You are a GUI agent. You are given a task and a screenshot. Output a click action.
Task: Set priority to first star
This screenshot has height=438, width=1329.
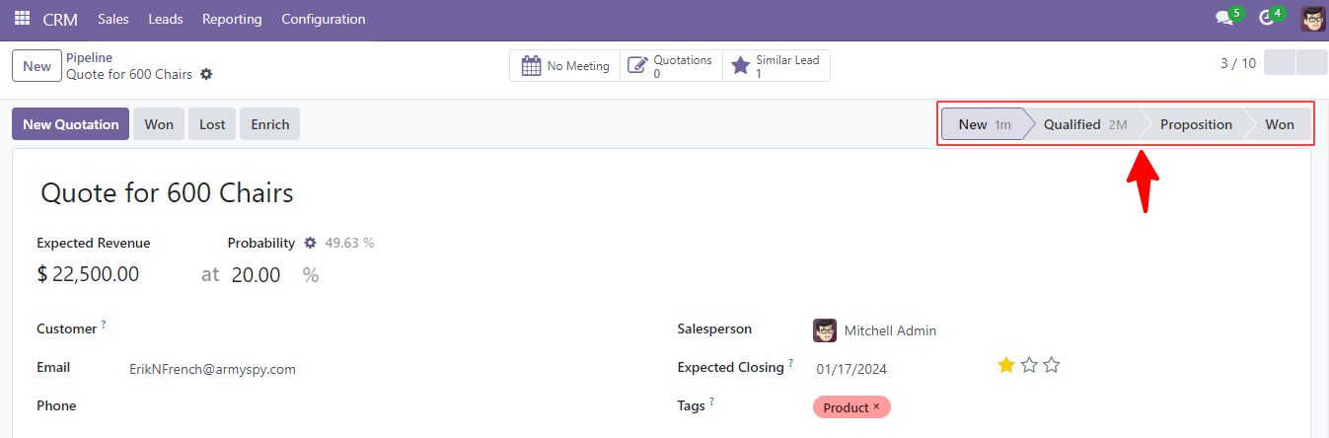click(1006, 365)
